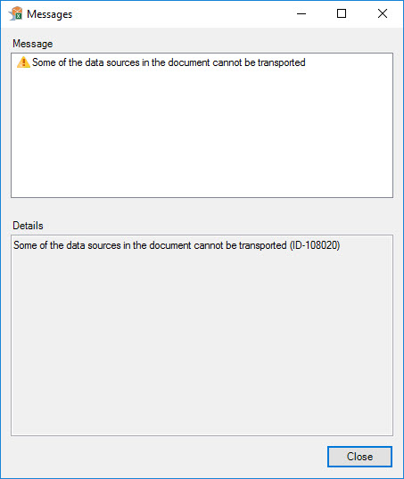Click the yellow warning triangle icon

[23, 62]
